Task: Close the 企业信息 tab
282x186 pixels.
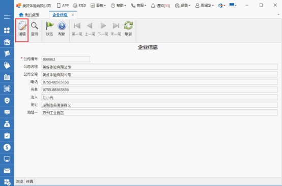Action: tap(73, 15)
